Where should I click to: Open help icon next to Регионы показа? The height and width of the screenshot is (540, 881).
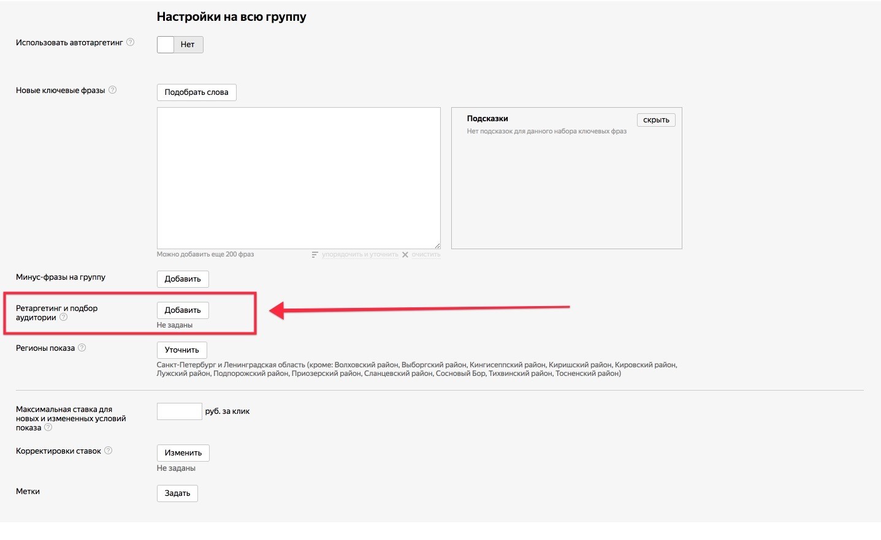[82, 348]
